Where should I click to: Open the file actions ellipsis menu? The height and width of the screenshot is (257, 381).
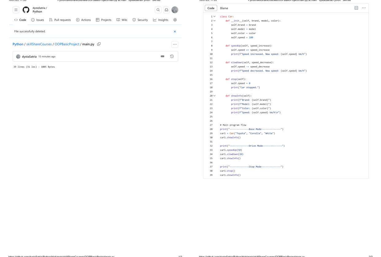pyautogui.click(x=175, y=44)
